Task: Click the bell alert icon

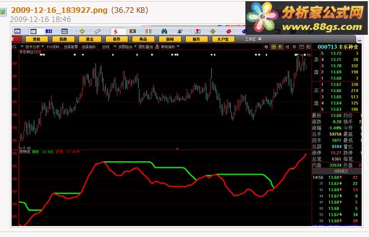Action: pos(180,31)
